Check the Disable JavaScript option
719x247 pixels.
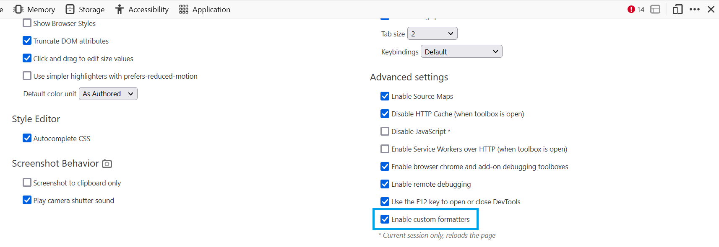point(385,131)
